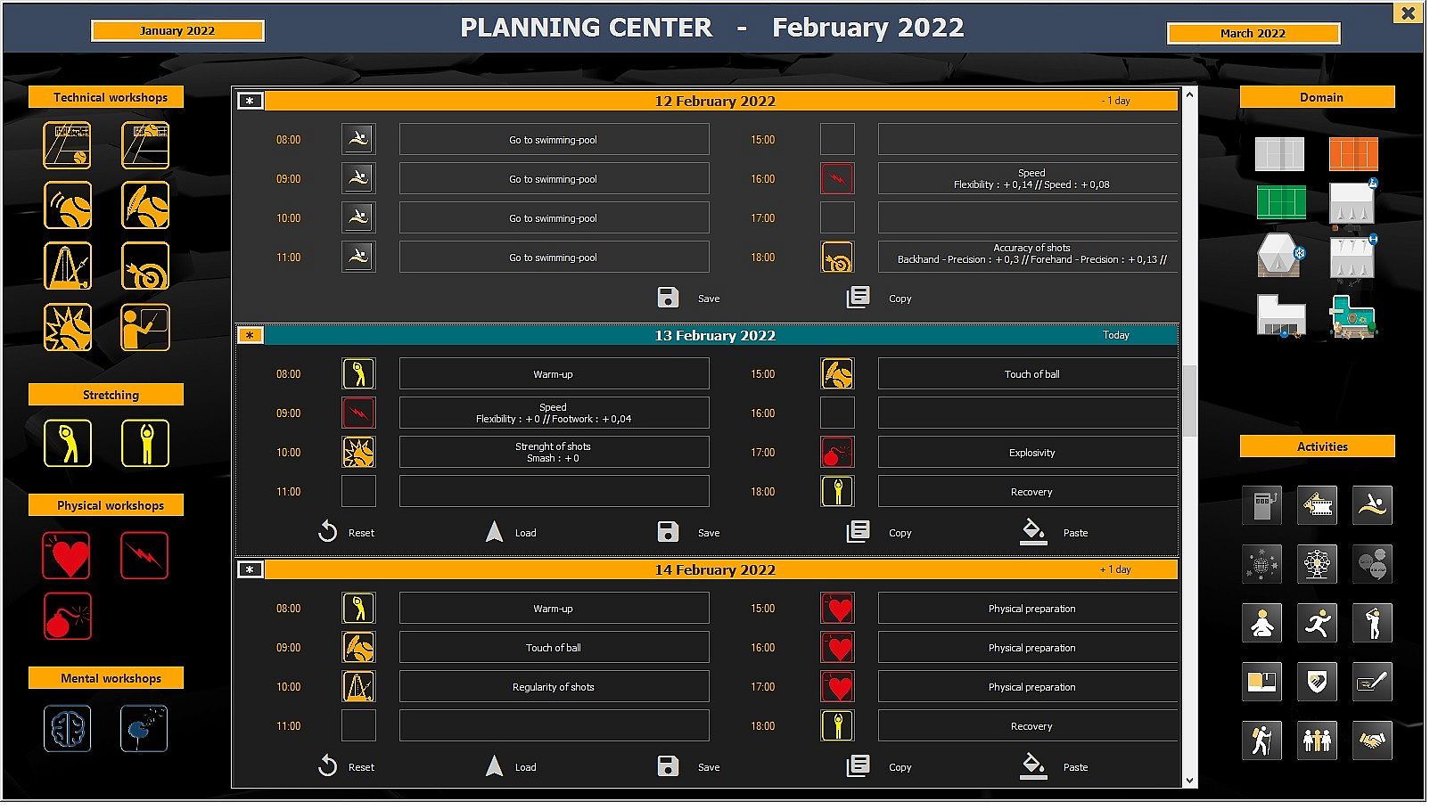Click the metronome regularity workshop icon
Image resolution: width=1438 pixels, height=810 pixels.
(x=68, y=268)
